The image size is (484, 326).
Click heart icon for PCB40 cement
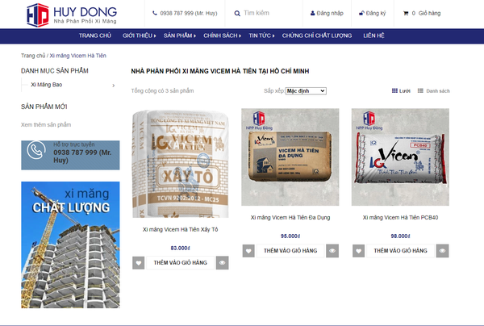[359, 251]
